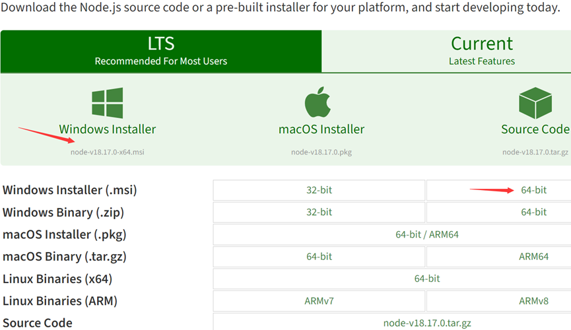The height and width of the screenshot is (330, 571).
Task: Open the Windows Installer download link
Action: pos(108,129)
